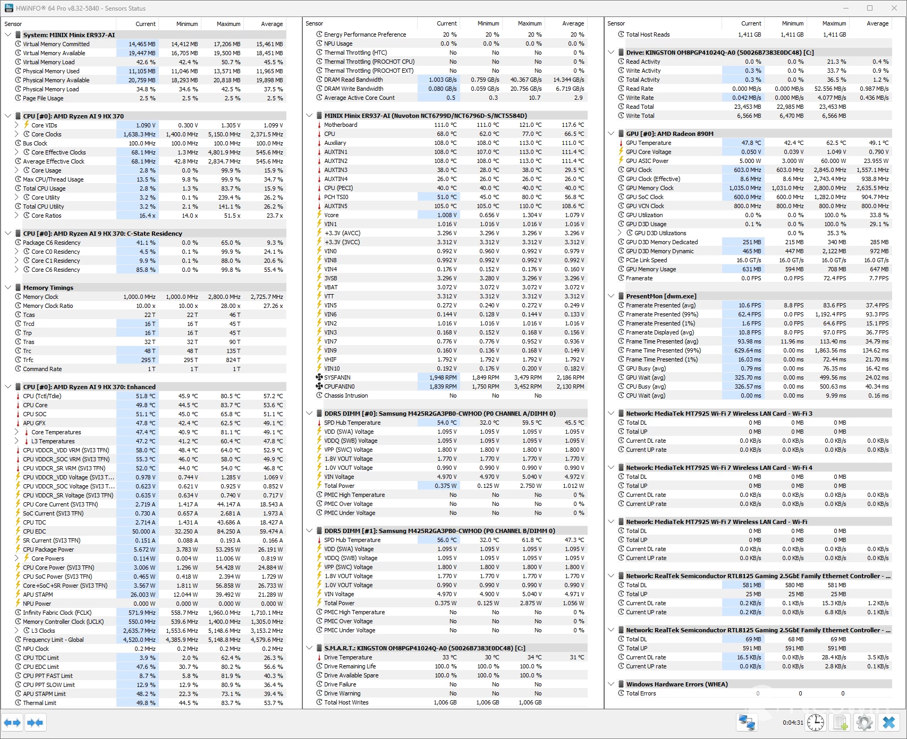Expand the L3 Temperatures row

(16, 441)
